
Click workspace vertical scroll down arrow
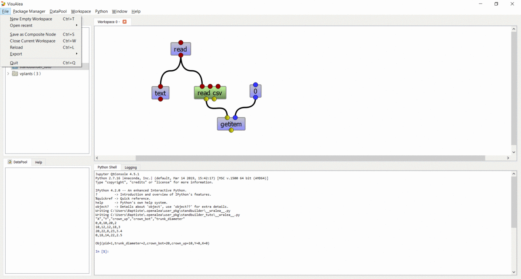point(514,153)
